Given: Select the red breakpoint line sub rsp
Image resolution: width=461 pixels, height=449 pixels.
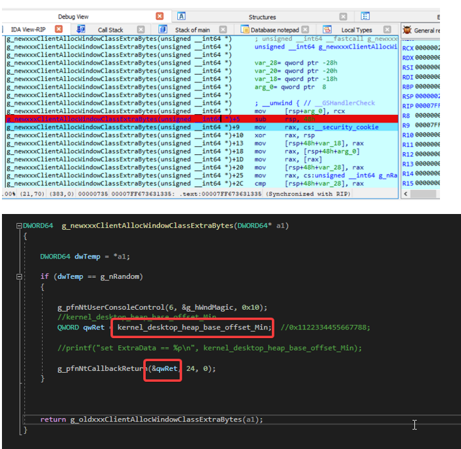Looking at the screenshot, I should point(202,119).
